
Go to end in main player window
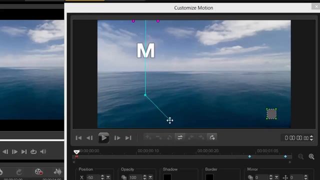coord(24,151)
